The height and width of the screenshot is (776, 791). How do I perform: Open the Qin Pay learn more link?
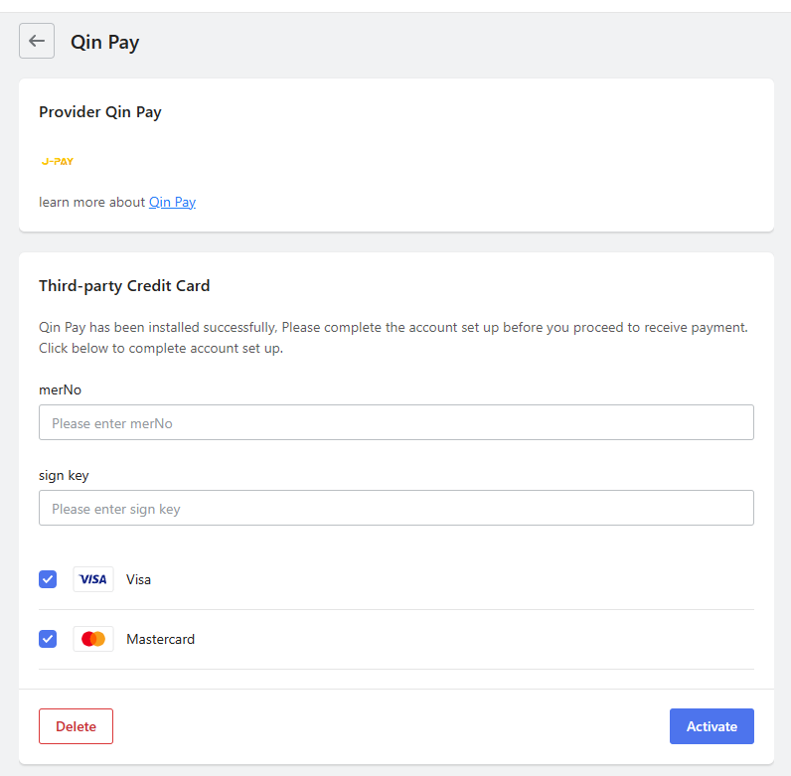tap(172, 202)
